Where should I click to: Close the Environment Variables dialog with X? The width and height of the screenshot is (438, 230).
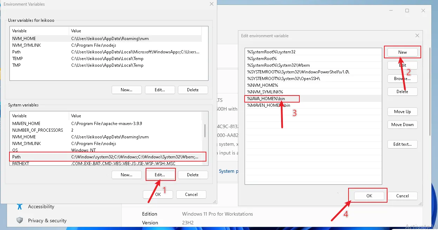click(211, 4)
